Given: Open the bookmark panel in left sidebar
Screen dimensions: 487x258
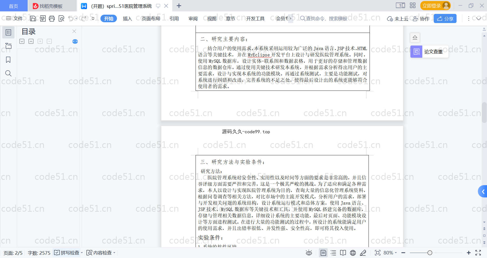Looking at the screenshot, I should [8, 60].
